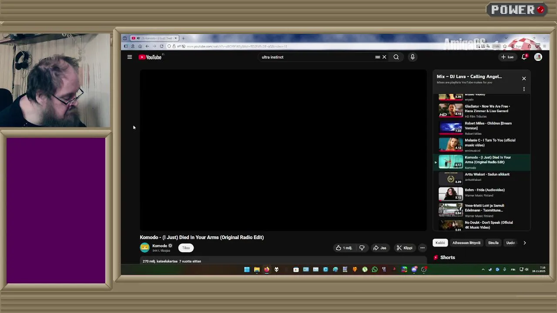Play Gladiator - Now We Are Free thumbnail
Viewport: 557px width, 313px height.
coord(451,110)
